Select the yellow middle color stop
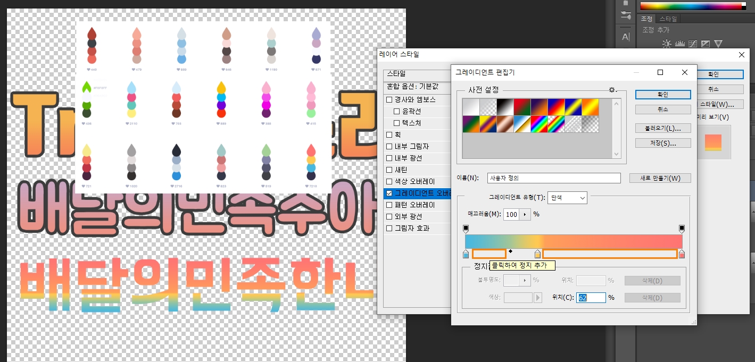This screenshot has height=362, width=755. tap(537, 254)
